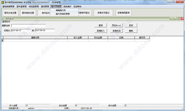This screenshot has height=111, width=185.
Task: Open 图书等级设置 from the toolbar
Action: (x=28, y=13)
